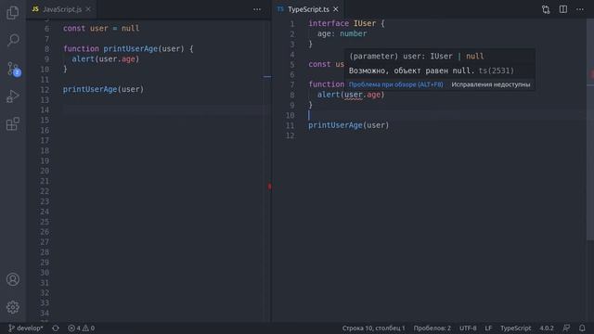
Task: Click age: number line in TypeScript editor
Action: 342,33
